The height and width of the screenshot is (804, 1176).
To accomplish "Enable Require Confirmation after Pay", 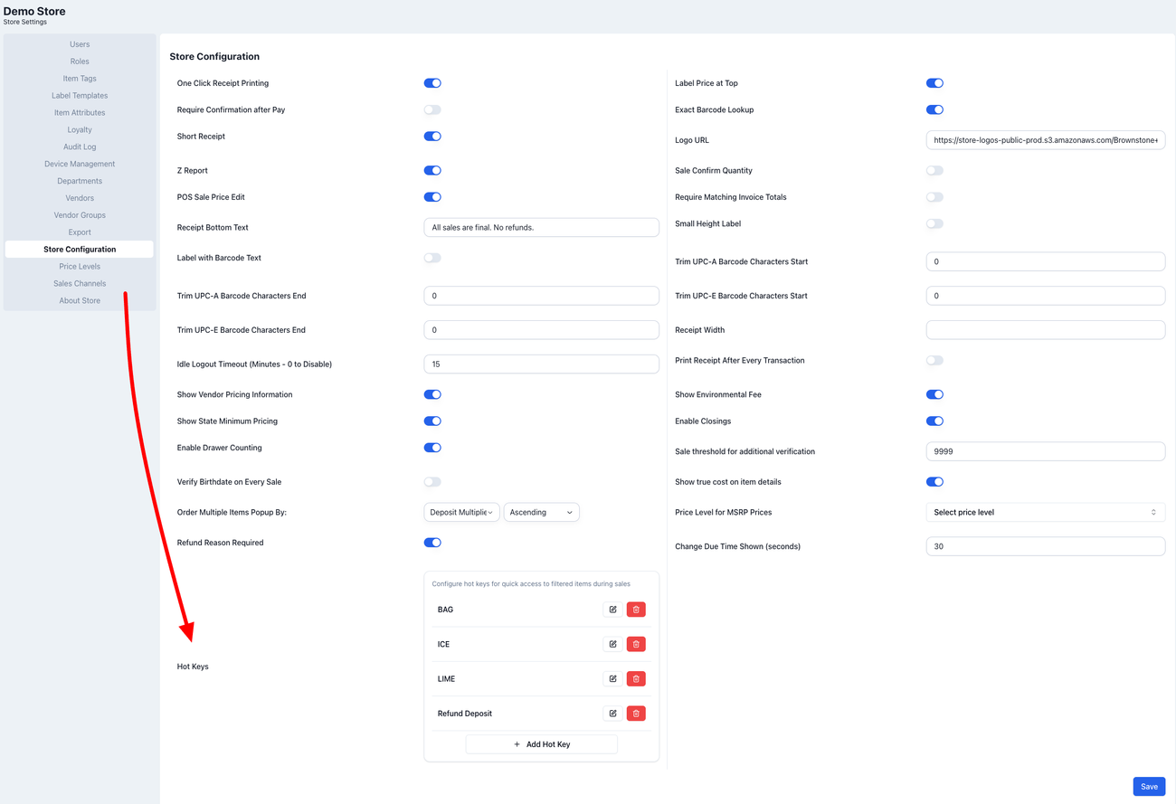I will [x=432, y=110].
